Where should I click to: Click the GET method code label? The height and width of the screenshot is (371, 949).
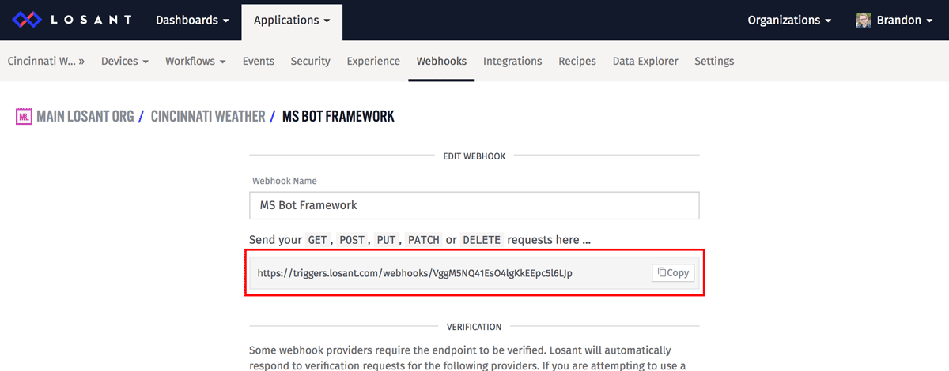pos(318,239)
